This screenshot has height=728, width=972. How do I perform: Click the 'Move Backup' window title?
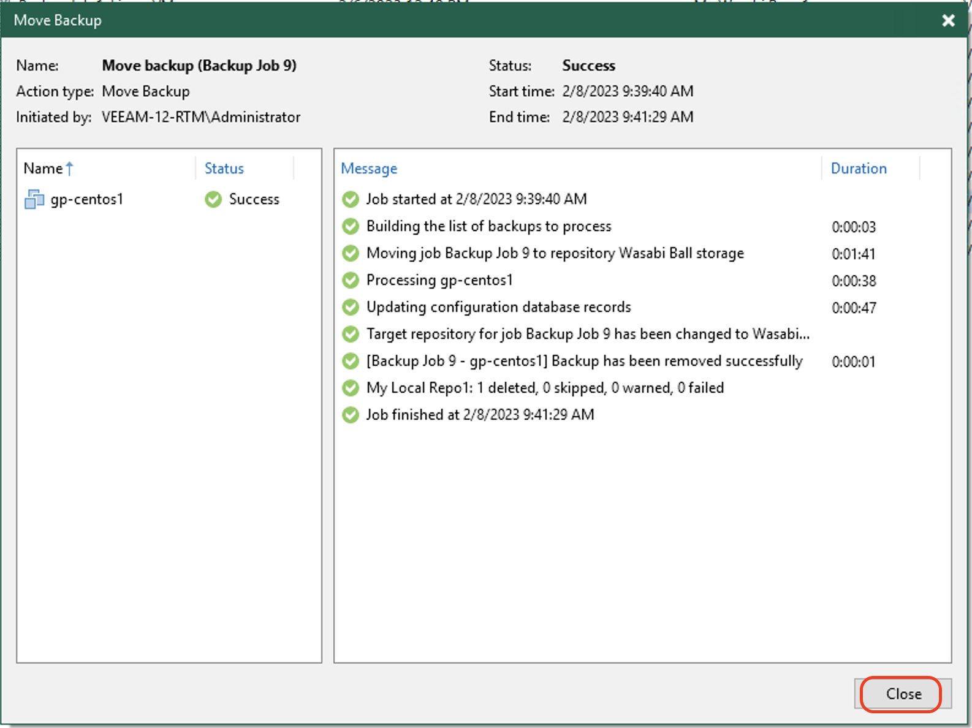[58, 20]
